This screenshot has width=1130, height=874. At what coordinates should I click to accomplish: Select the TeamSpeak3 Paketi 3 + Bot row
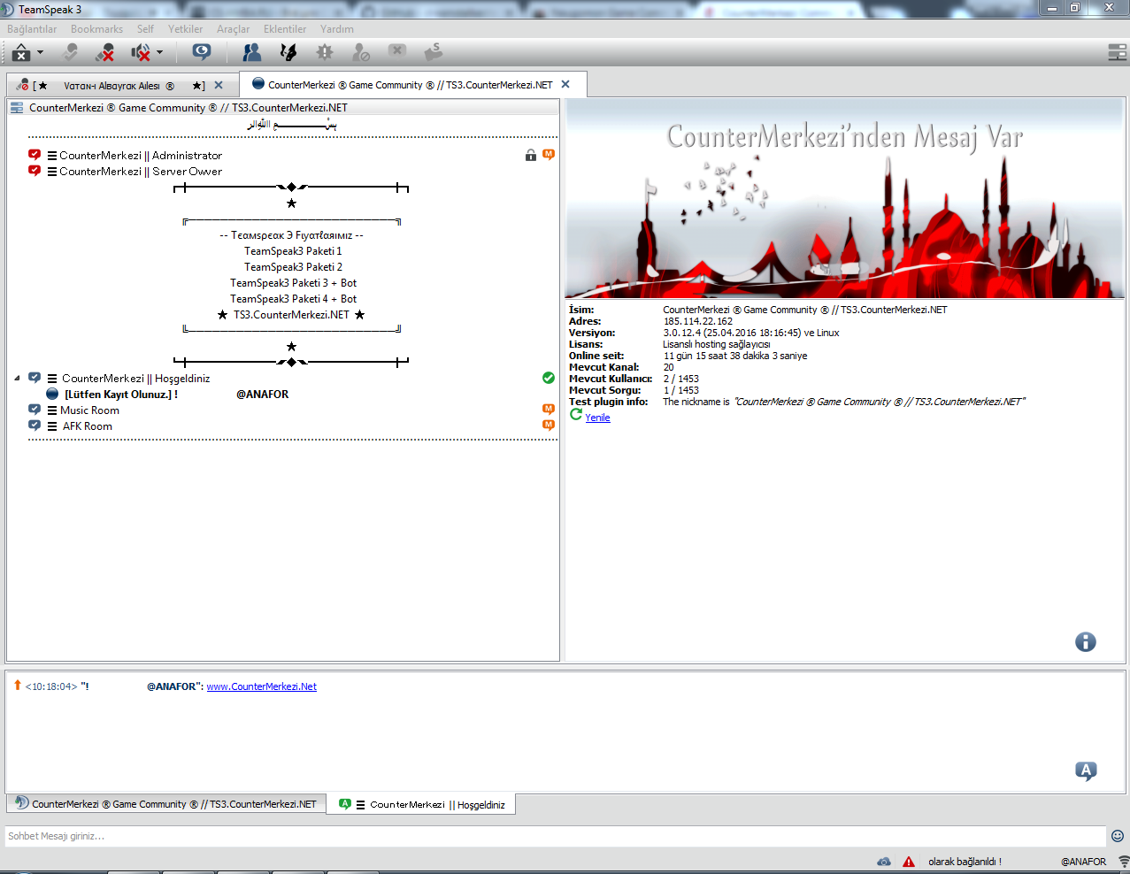(292, 283)
